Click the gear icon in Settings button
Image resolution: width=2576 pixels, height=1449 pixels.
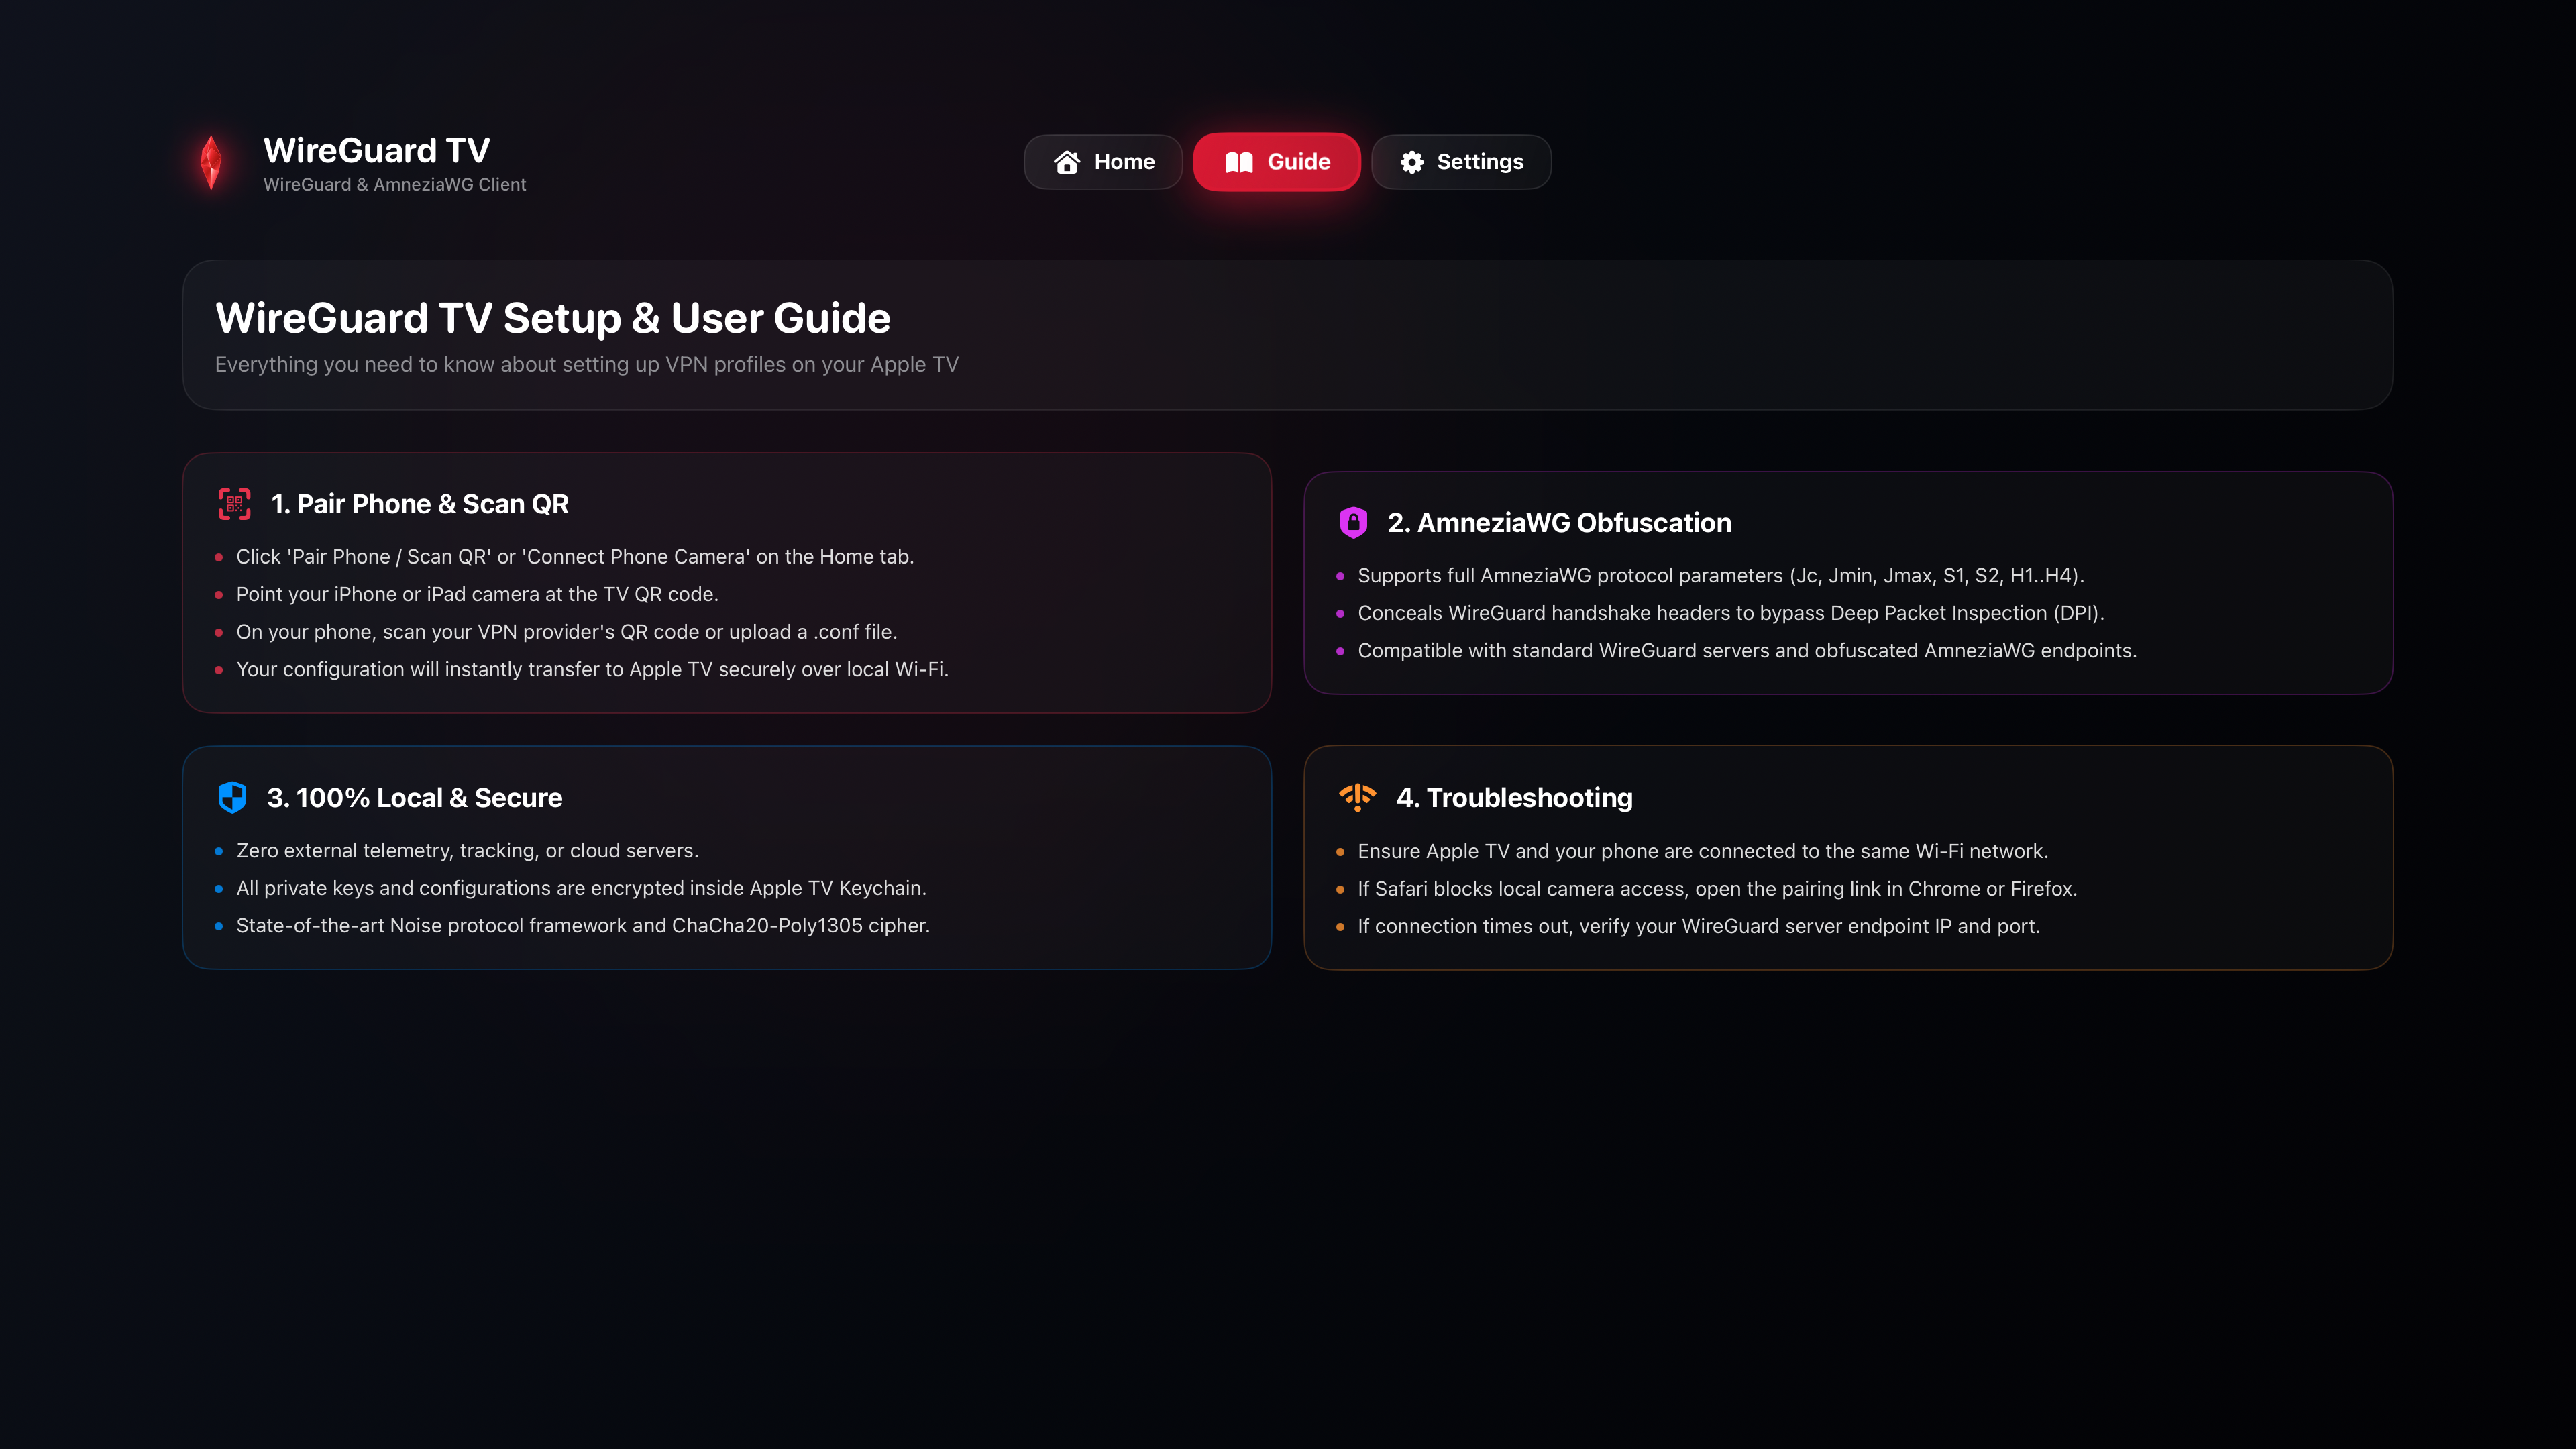(x=1412, y=162)
